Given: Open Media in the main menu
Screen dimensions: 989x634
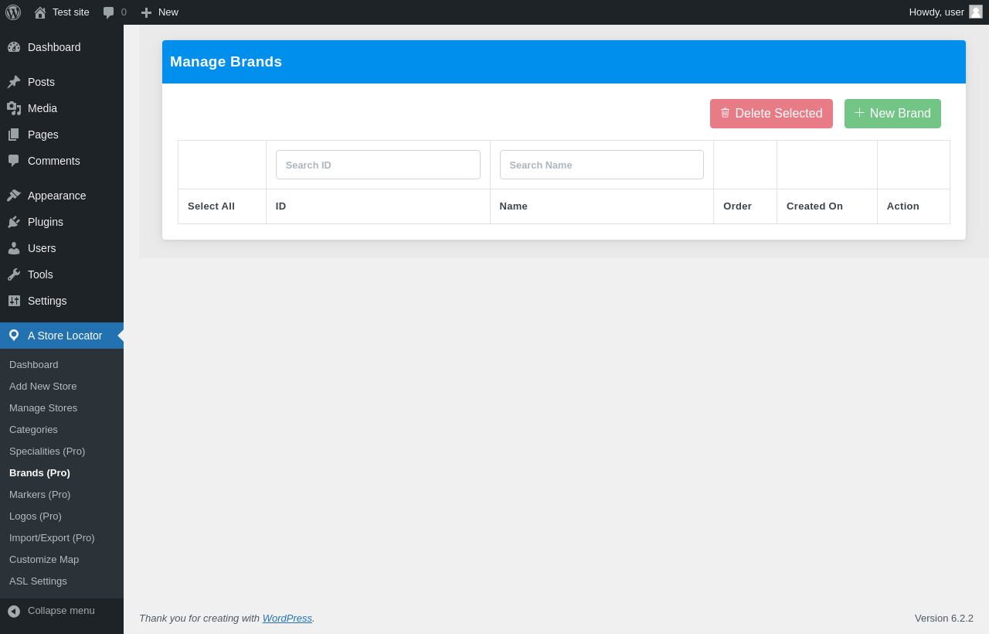Looking at the screenshot, I should point(62,108).
